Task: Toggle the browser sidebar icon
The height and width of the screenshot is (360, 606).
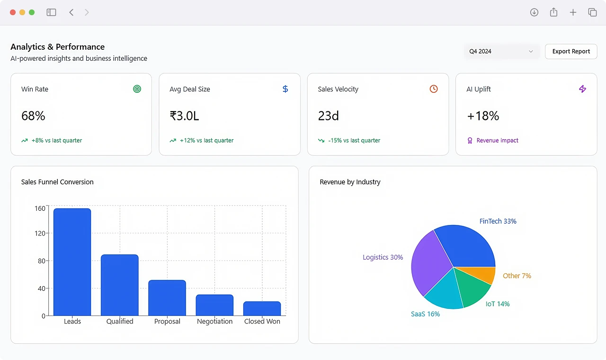Action: click(x=51, y=12)
